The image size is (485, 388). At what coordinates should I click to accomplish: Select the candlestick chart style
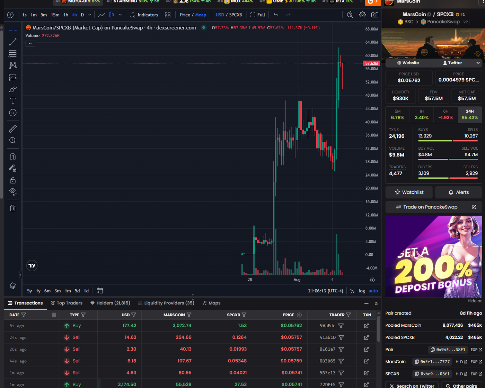point(112,15)
